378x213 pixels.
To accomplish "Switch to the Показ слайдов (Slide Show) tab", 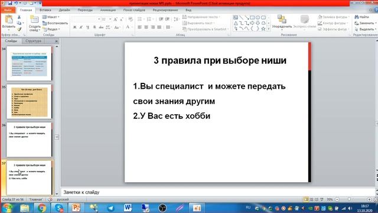I will tap(134, 10).
